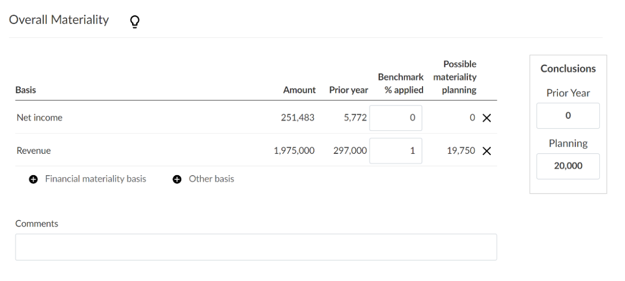
Task: Select the Revenue benchmark % applied field
Action: coord(396,150)
